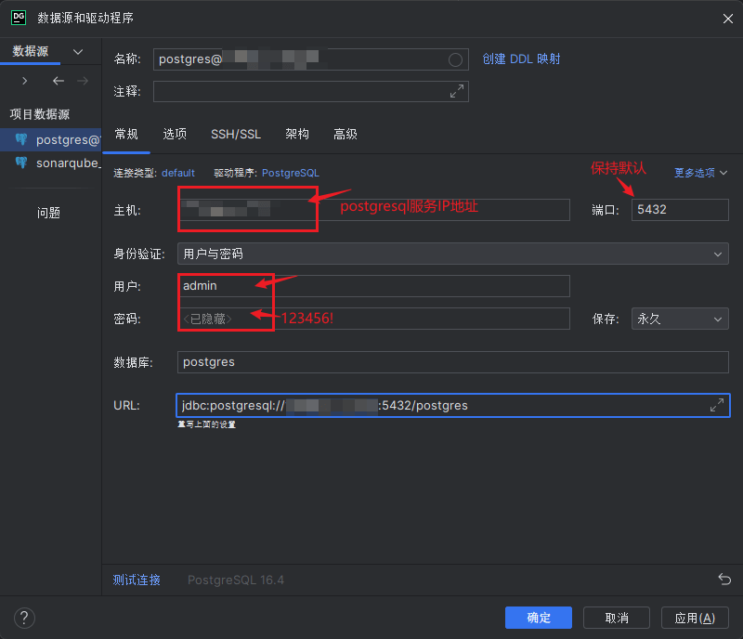The image size is (743, 639).
Task: Open the 更多选项 dropdown
Action: click(700, 173)
